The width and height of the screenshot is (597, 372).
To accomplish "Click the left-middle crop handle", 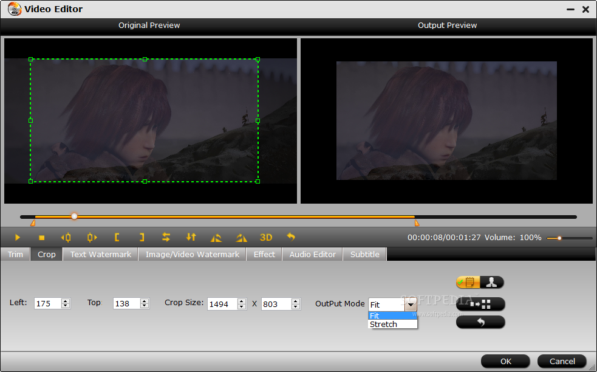I will click(x=31, y=120).
